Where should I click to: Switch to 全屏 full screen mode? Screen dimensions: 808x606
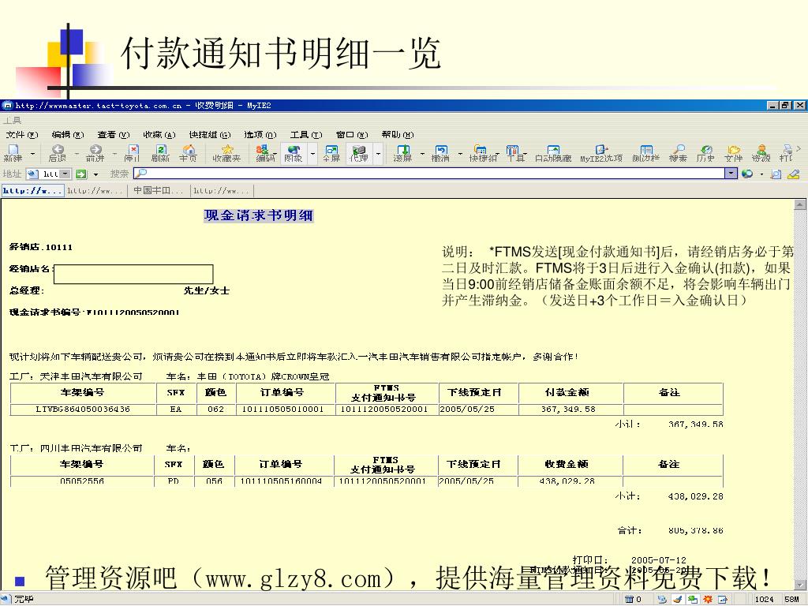(331, 153)
